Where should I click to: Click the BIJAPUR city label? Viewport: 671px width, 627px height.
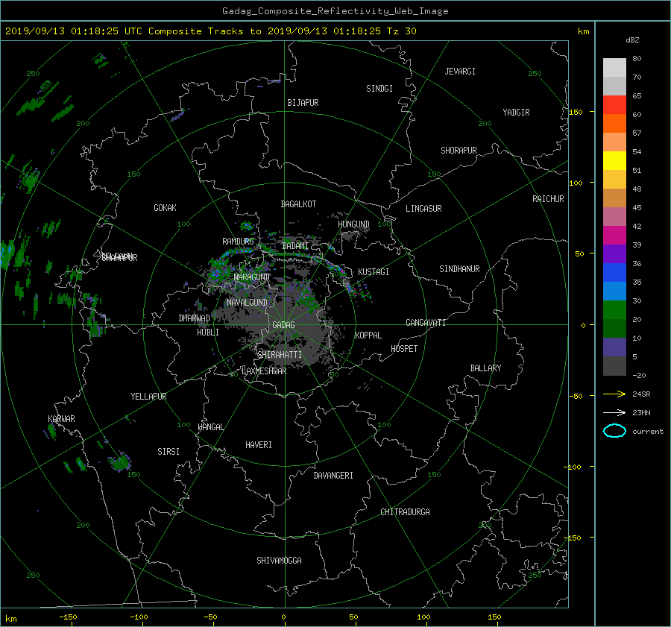pyautogui.click(x=303, y=103)
